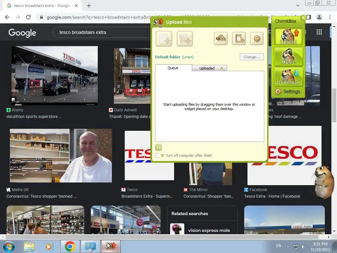Viewport: 337px width, 253px height.
Task: Open Windows Explorer from taskbar
Action: click(29, 246)
